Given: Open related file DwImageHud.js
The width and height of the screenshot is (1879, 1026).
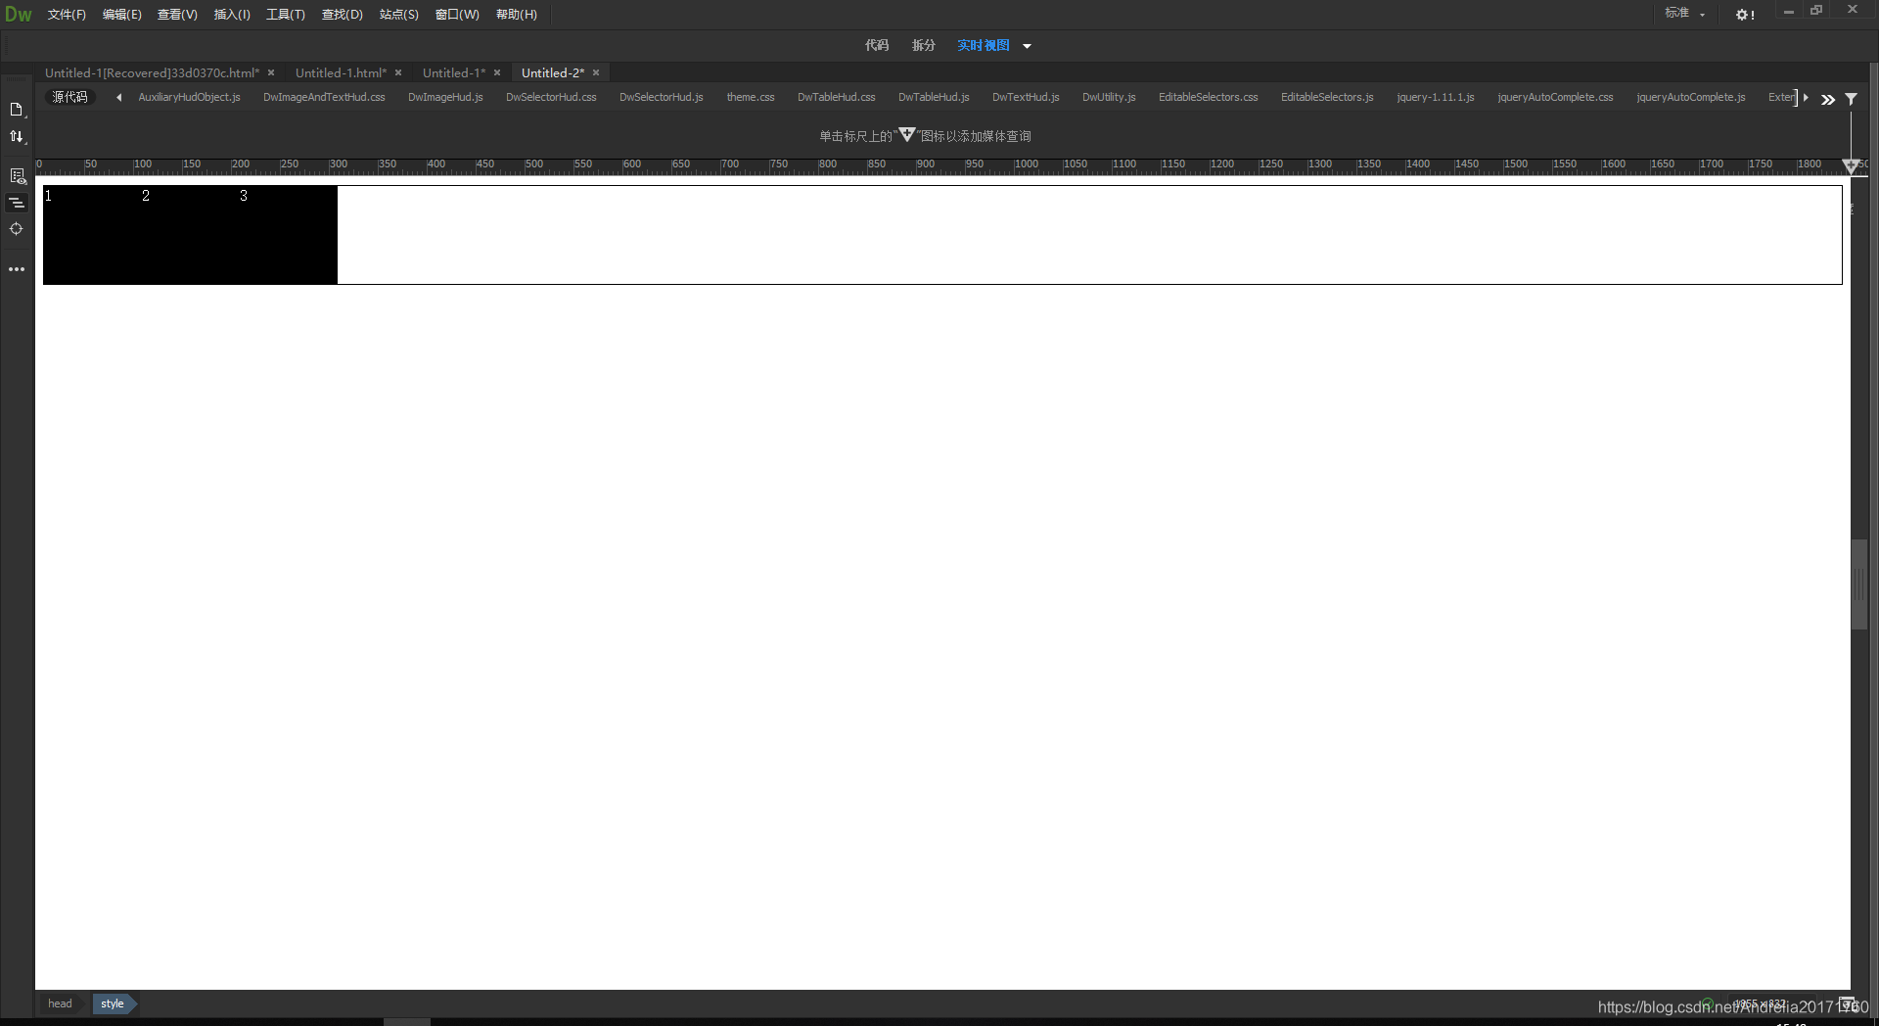Looking at the screenshot, I should (x=445, y=97).
